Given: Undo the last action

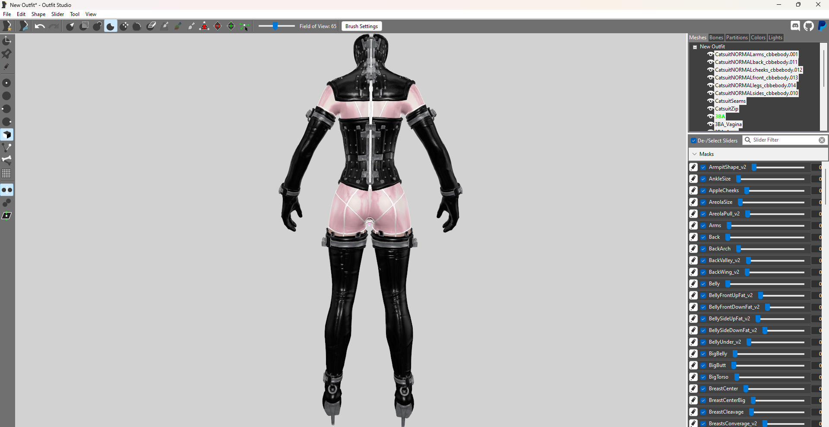Looking at the screenshot, I should click(40, 26).
